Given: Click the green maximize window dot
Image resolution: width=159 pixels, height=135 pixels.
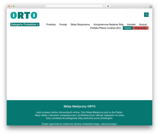Looking at the screenshot, I should (14, 6).
